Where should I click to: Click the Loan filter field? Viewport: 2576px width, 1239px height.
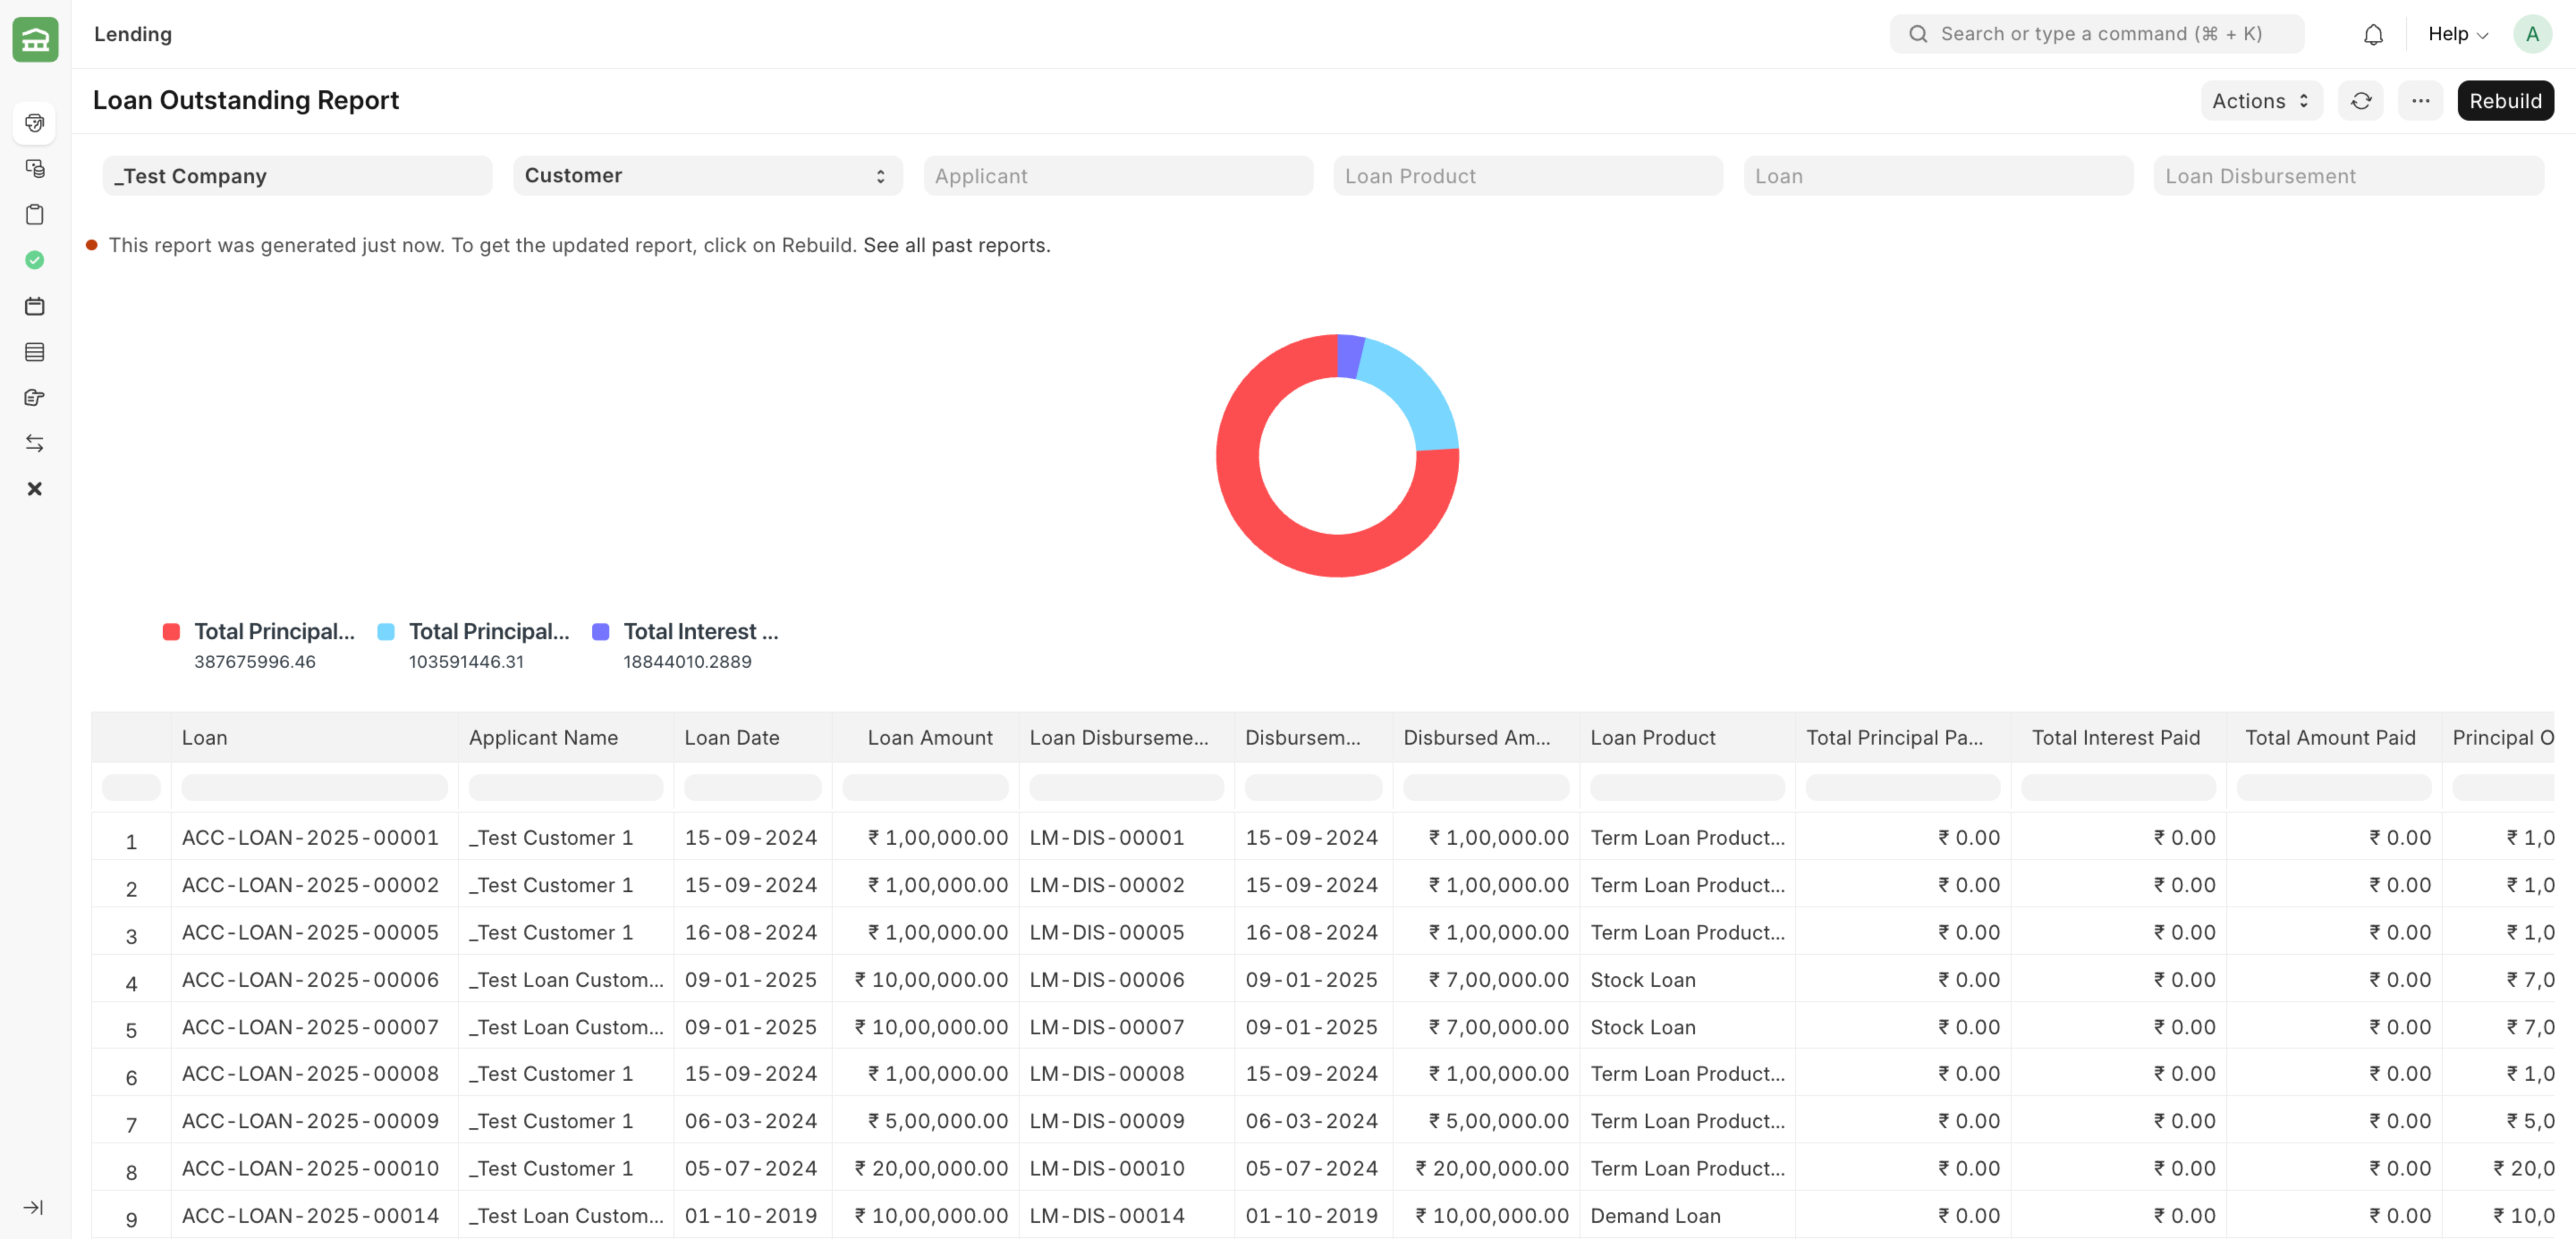click(1938, 176)
